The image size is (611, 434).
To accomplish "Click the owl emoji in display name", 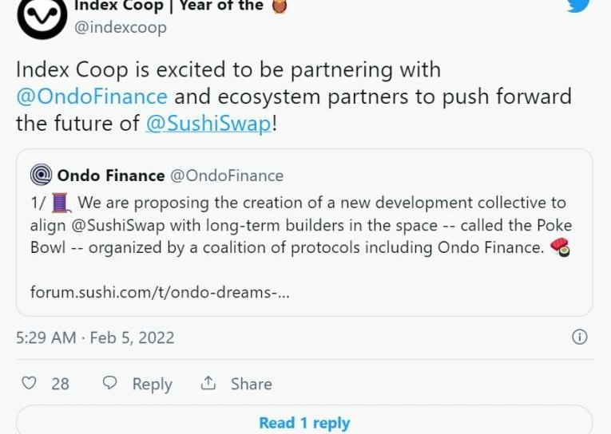I will pos(280,6).
